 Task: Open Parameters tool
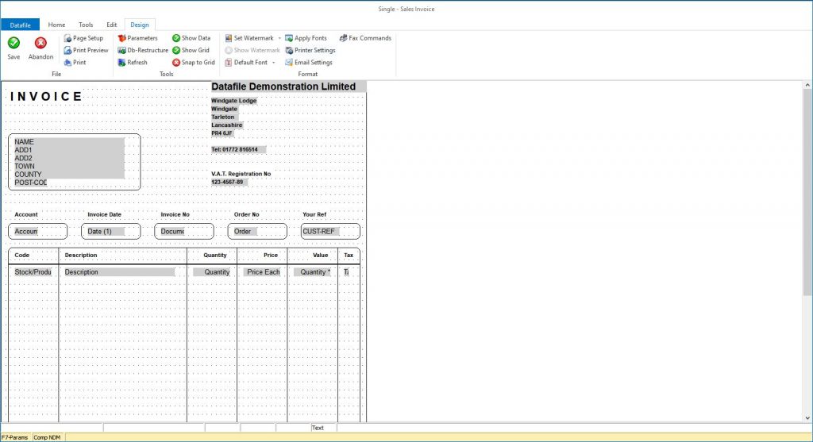[x=137, y=38]
